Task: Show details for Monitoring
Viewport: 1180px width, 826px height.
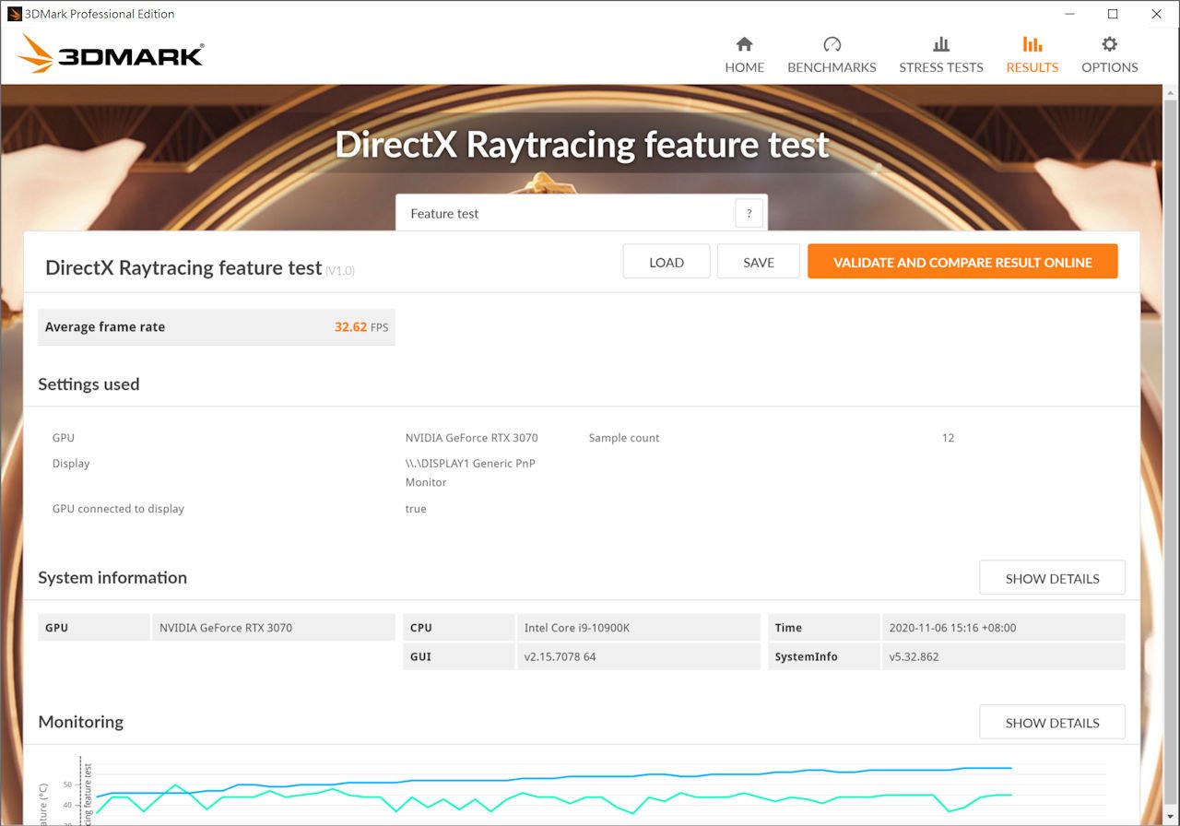Action: click(1052, 723)
